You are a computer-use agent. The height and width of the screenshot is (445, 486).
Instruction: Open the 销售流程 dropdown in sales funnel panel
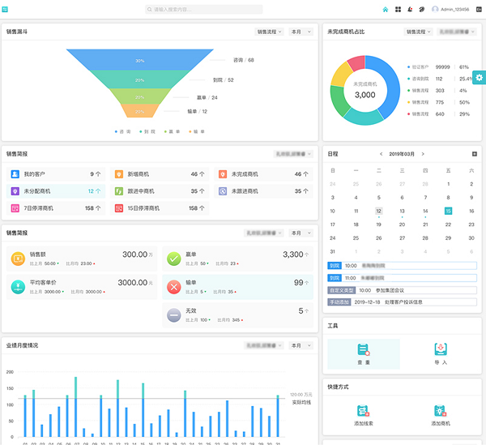click(x=269, y=32)
